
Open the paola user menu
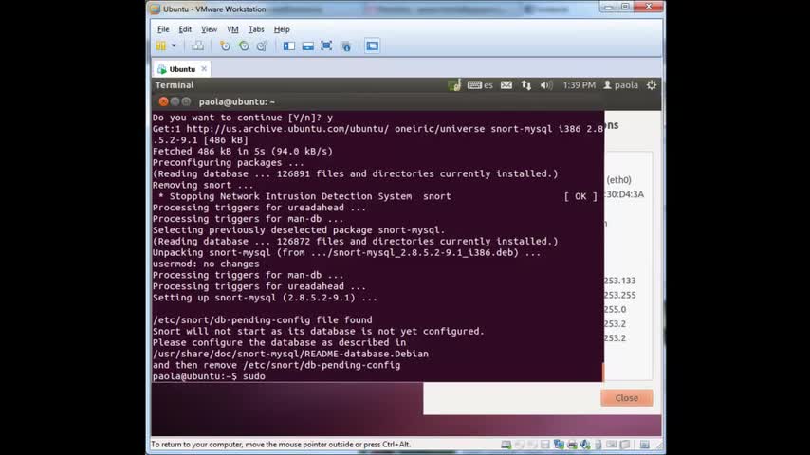620,85
